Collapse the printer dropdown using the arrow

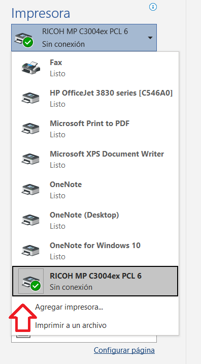(150, 38)
